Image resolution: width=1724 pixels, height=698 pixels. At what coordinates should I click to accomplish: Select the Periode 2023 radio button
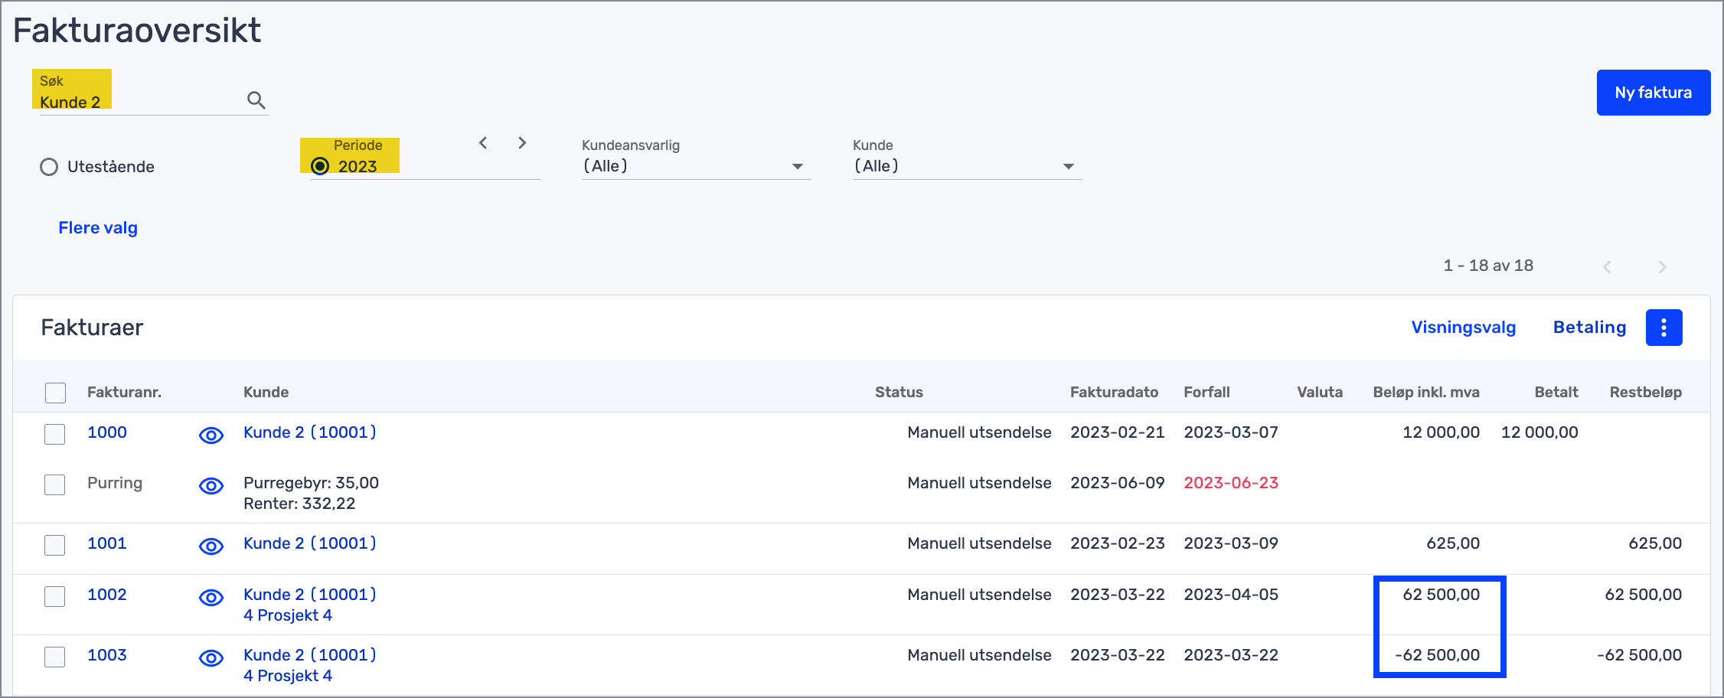320,166
